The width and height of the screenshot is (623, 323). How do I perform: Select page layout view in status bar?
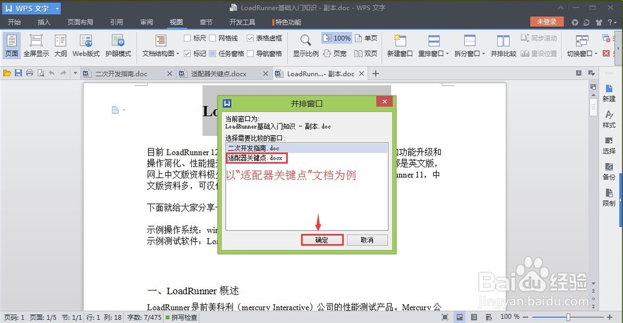coord(460,317)
